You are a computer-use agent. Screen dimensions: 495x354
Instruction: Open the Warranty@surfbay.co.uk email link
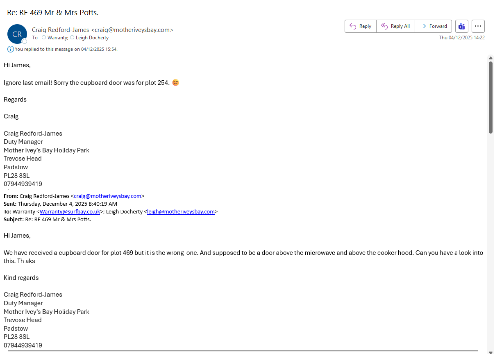[70, 212]
